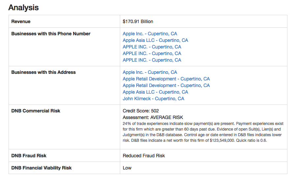
Task: Click the Credit Score: 502 text
Action: point(141,111)
